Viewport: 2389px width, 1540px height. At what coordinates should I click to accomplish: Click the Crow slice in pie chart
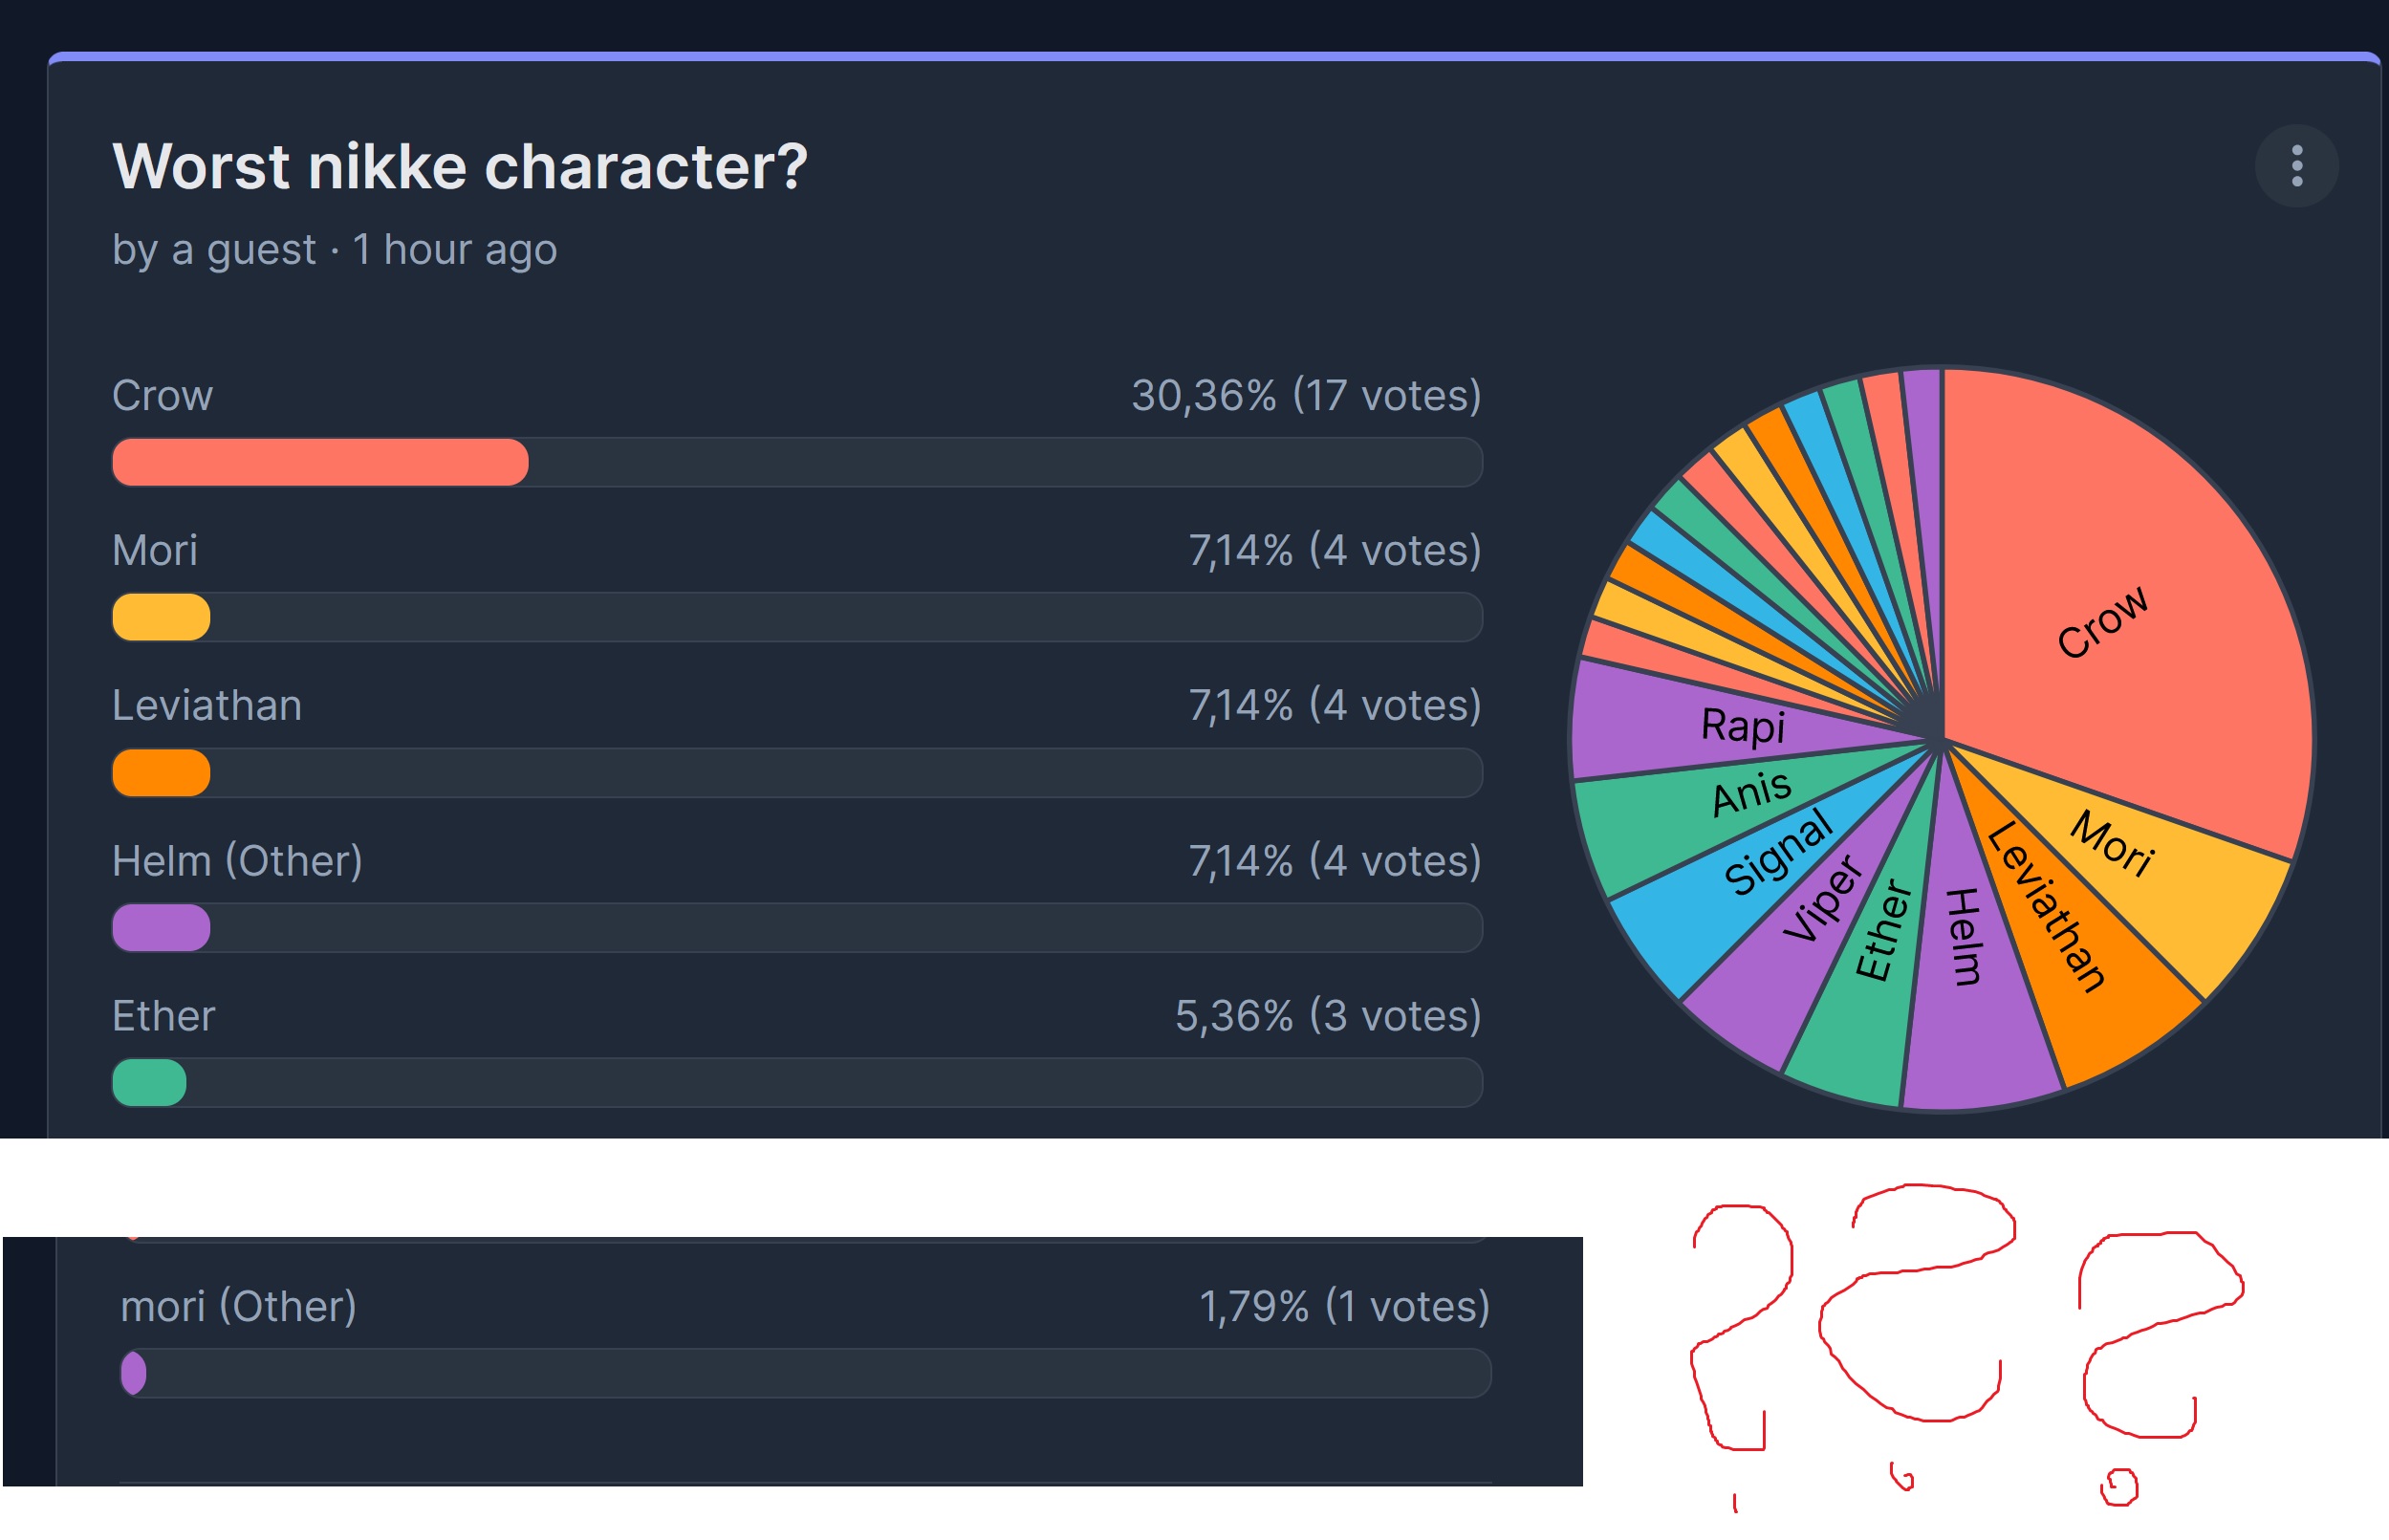2100,620
